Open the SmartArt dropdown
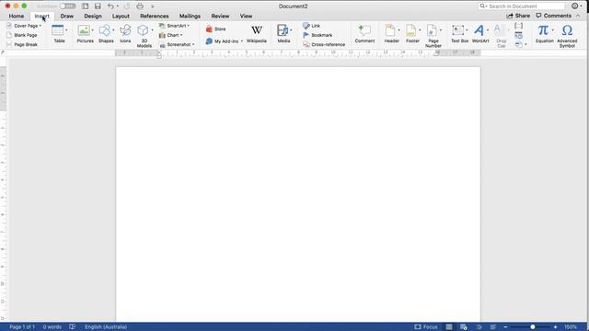 pos(188,26)
